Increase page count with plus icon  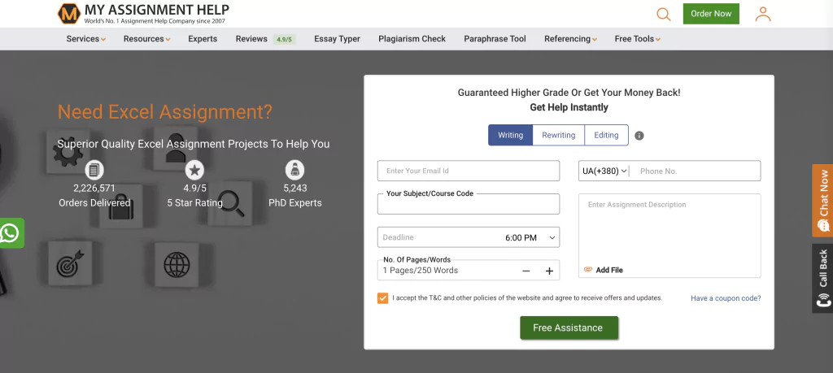tap(549, 271)
